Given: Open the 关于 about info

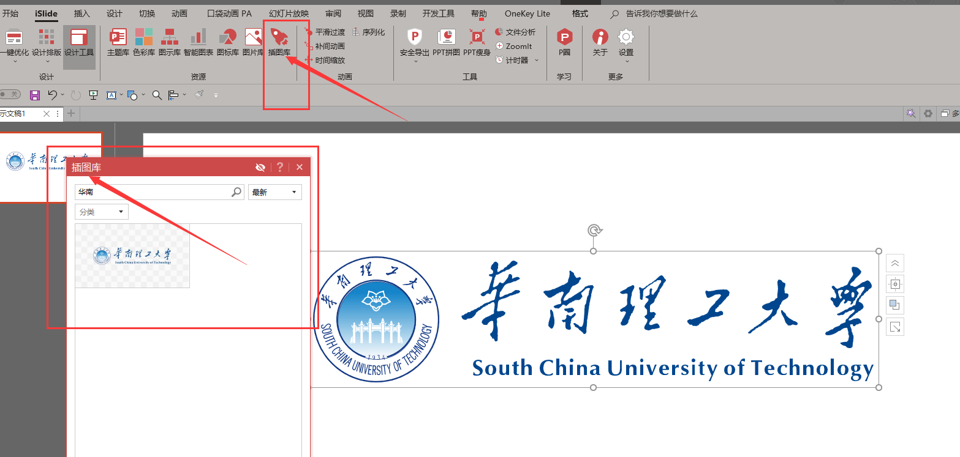Looking at the screenshot, I should (x=600, y=43).
